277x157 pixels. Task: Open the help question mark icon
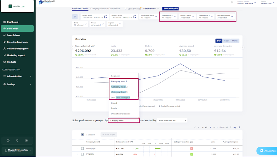coord(8,141)
